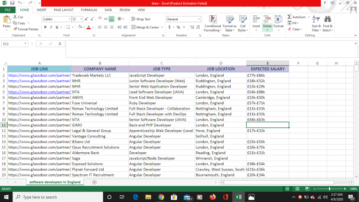Expand the font size 12 dropdown
The image size is (359, 202).
click(81, 19)
